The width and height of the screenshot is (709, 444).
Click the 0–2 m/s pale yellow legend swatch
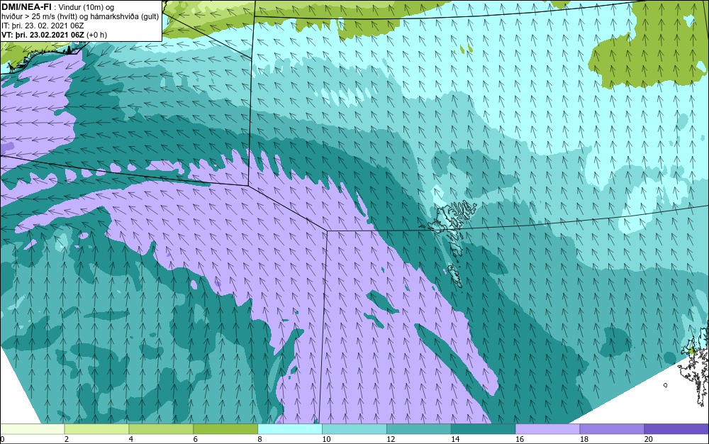tap(32, 428)
